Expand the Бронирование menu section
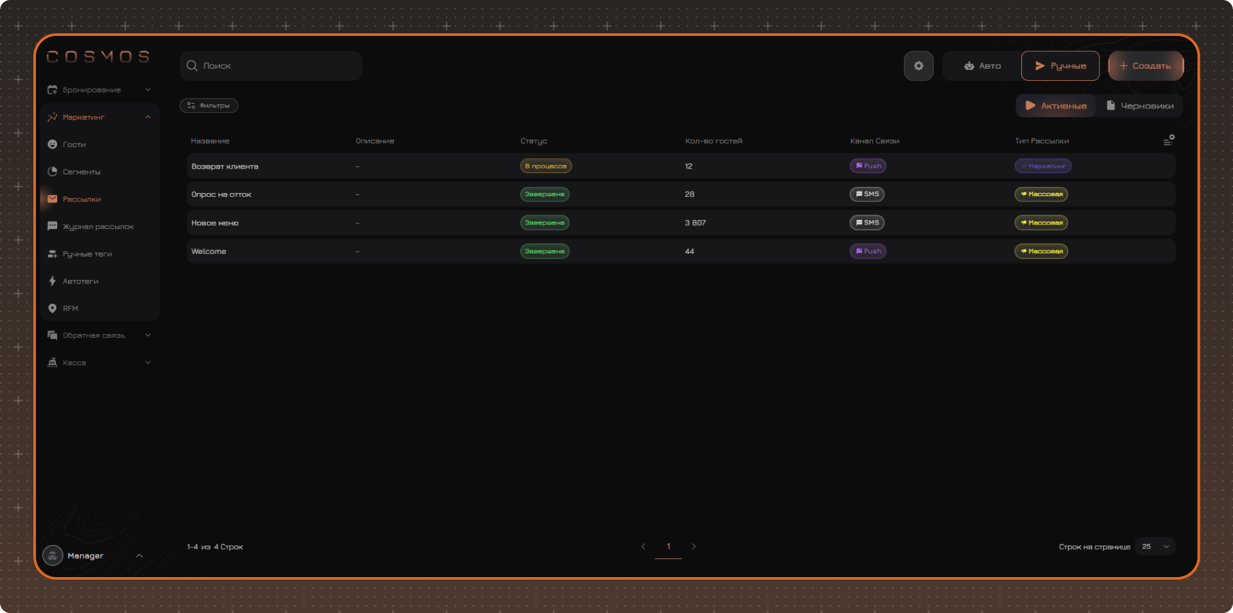Image resolution: width=1233 pixels, height=613 pixels. 99,90
